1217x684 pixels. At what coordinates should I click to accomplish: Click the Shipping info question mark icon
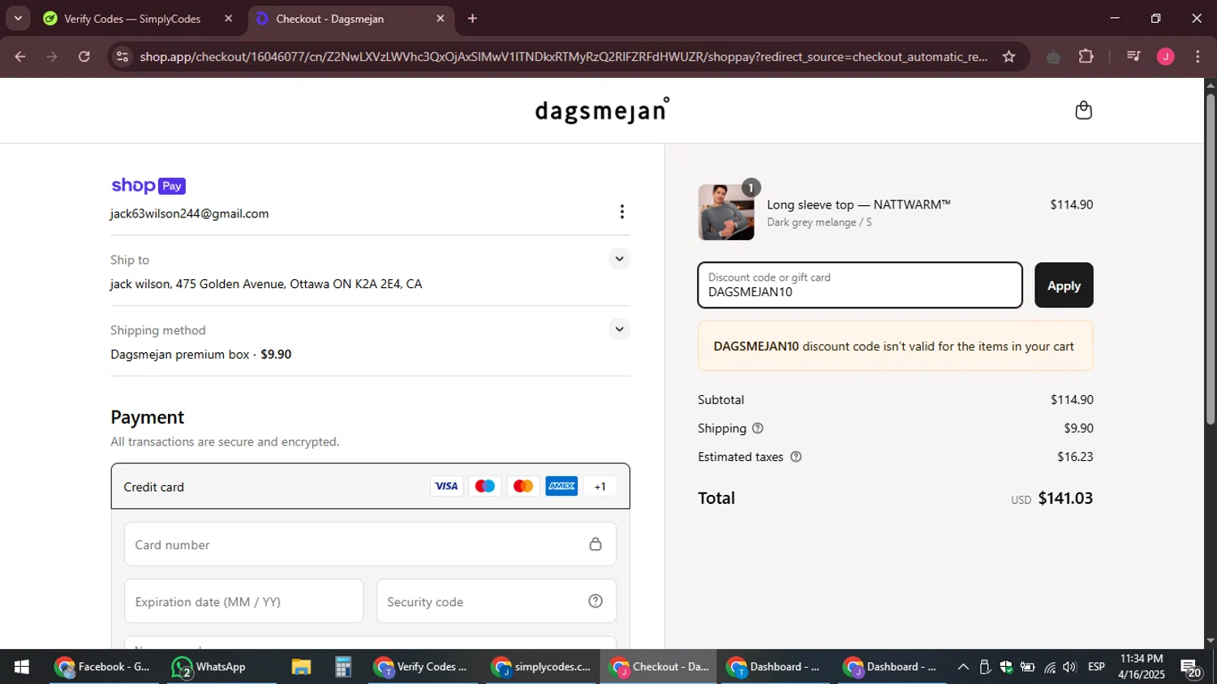coord(758,428)
